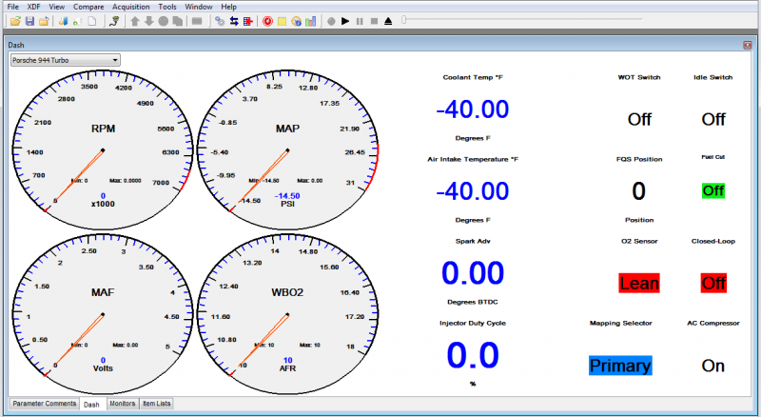
Task: Switch to the Parameter Comments tab
Action: [x=43, y=405]
